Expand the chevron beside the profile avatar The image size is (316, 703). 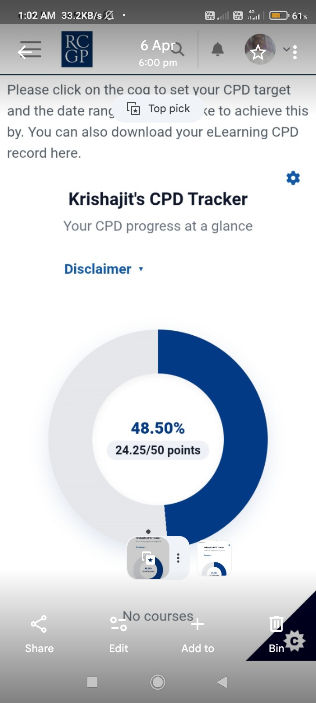[x=286, y=49]
